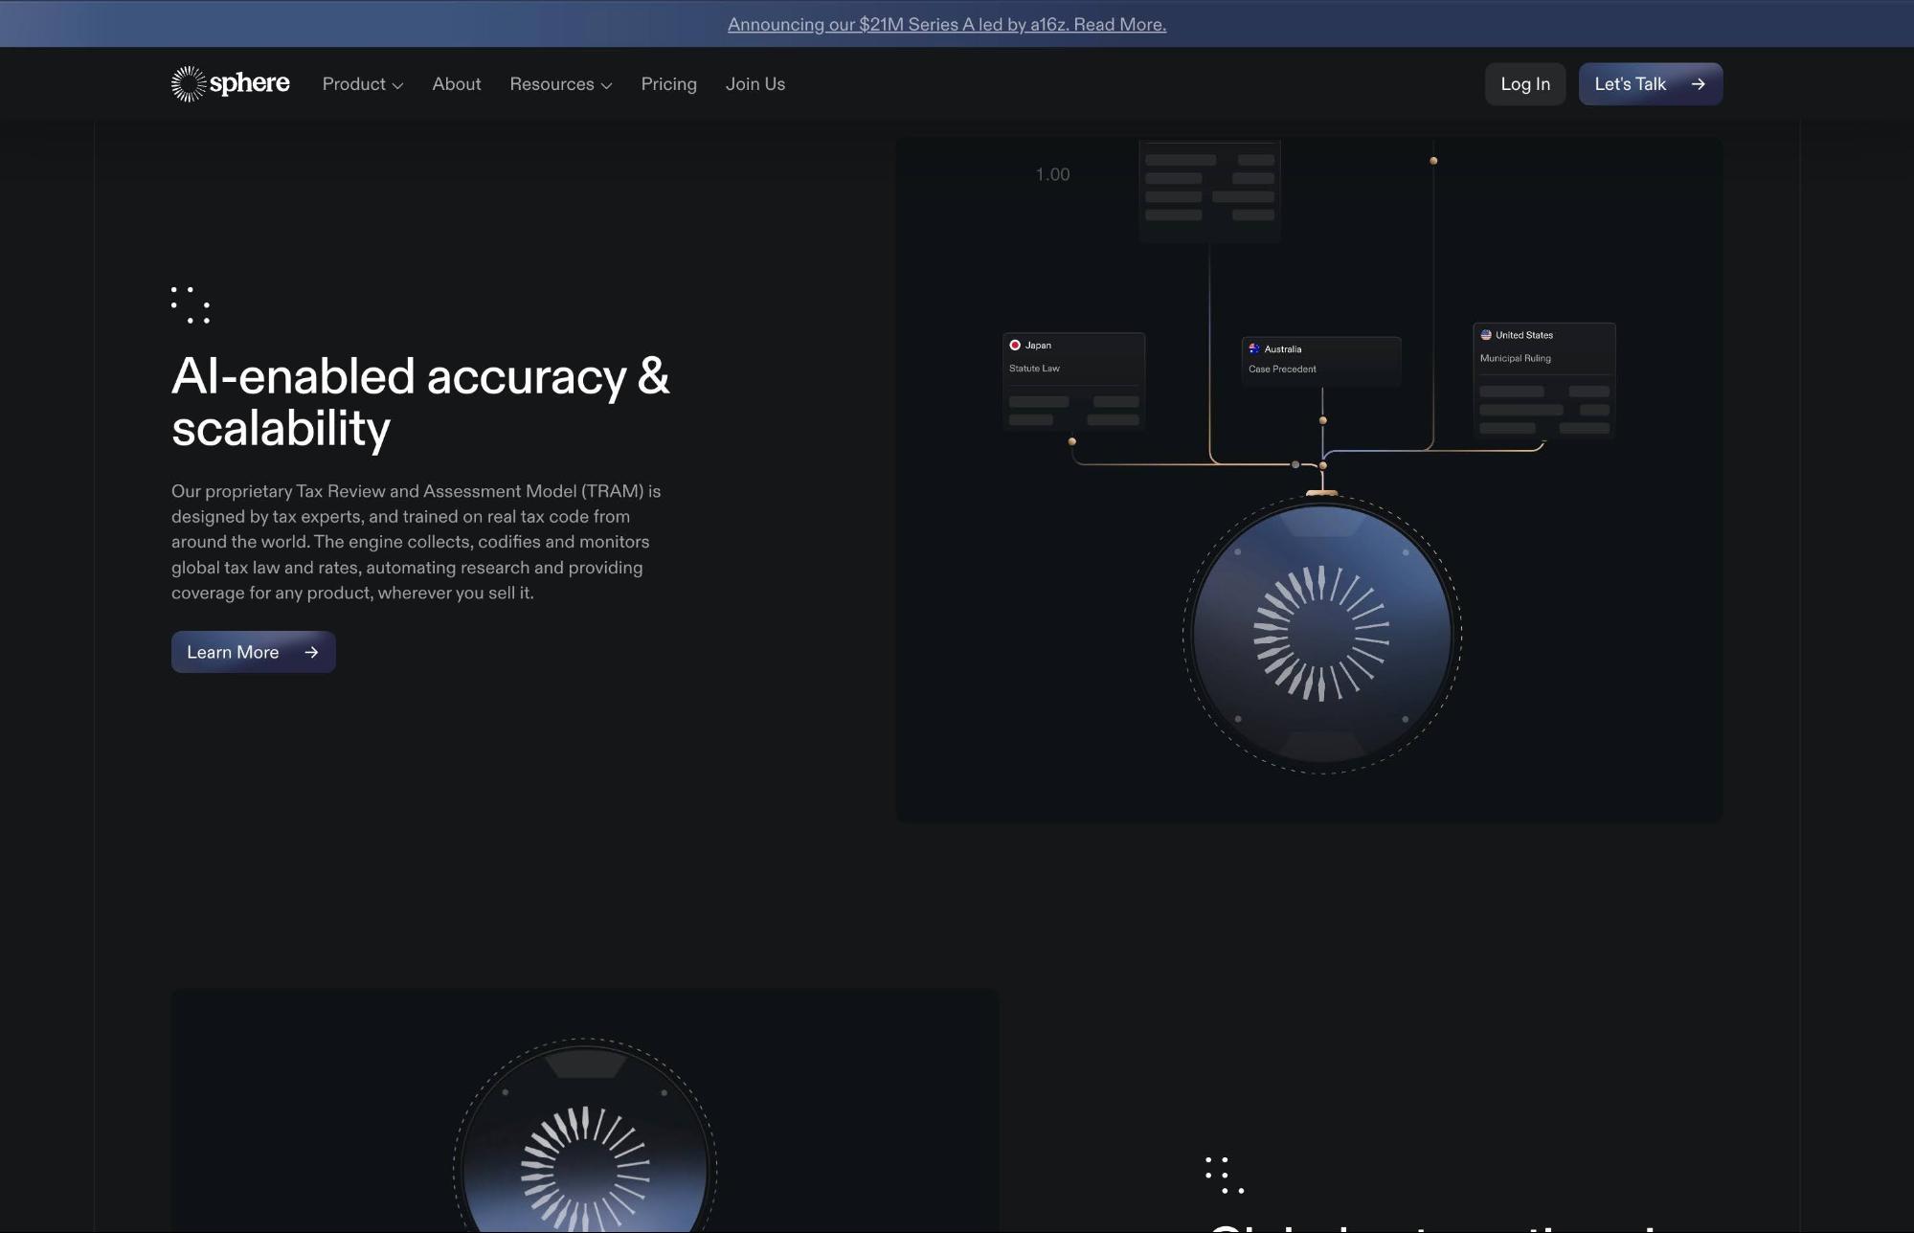
Task: Click the Japan flag icon
Action: [1015, 345]
